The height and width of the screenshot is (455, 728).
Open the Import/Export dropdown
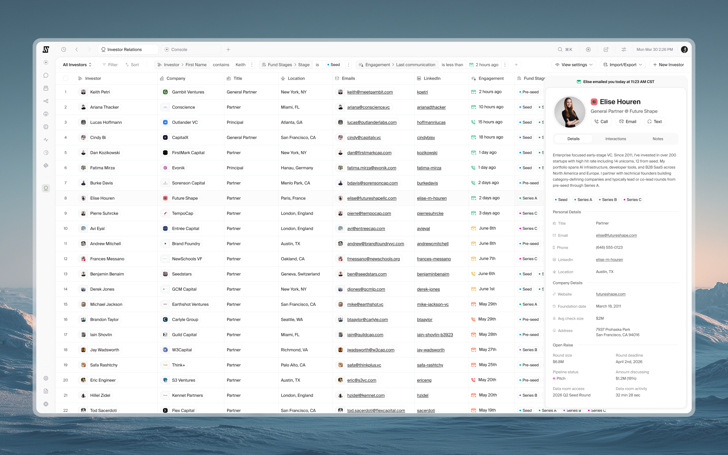click(x=623, y=65)
